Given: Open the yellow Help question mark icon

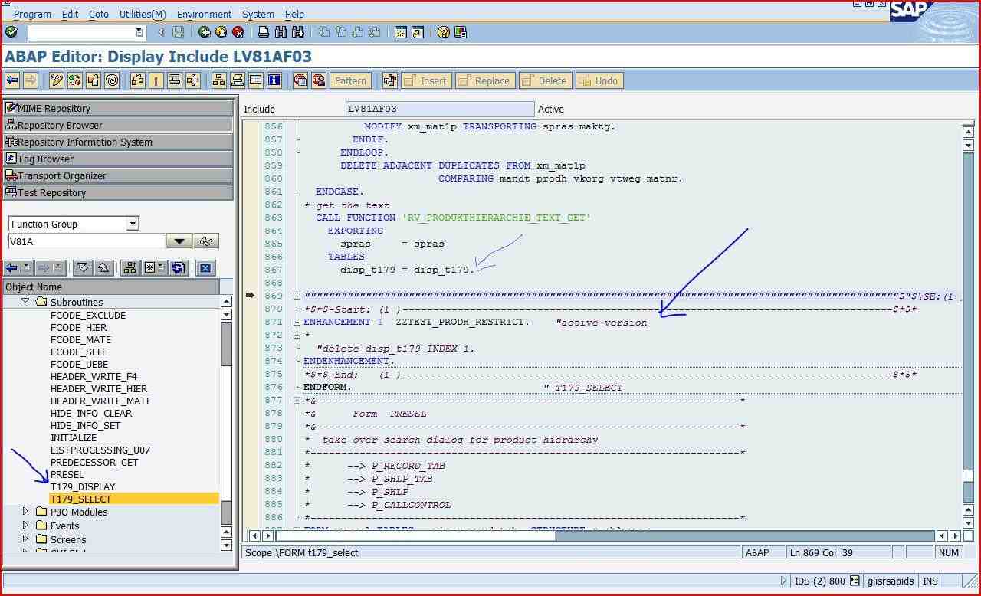Looking at the screenshot, I should (443, 32).
